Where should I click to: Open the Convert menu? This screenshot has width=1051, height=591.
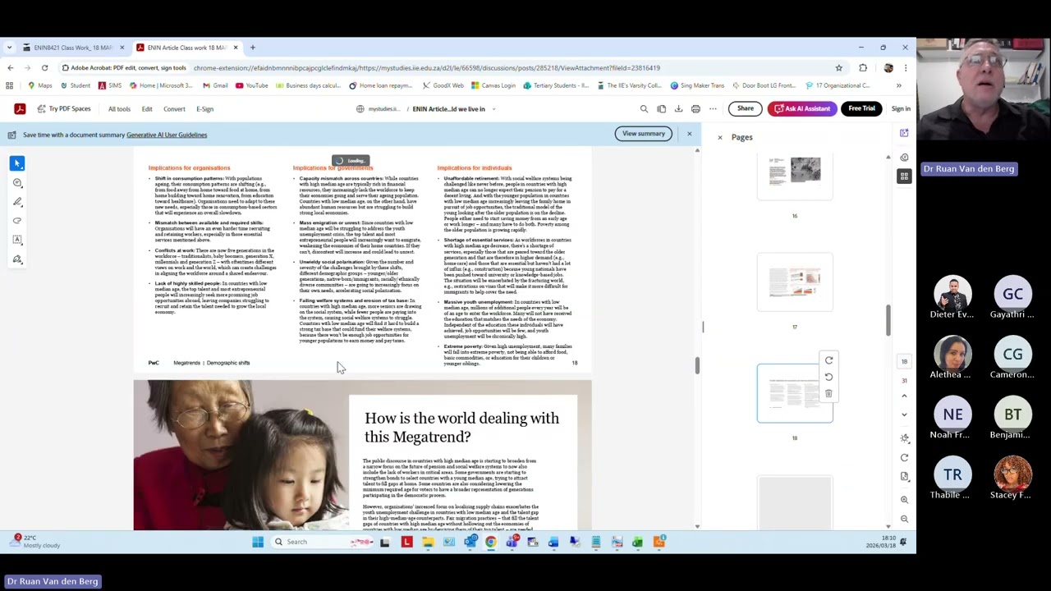click(174, 108)
